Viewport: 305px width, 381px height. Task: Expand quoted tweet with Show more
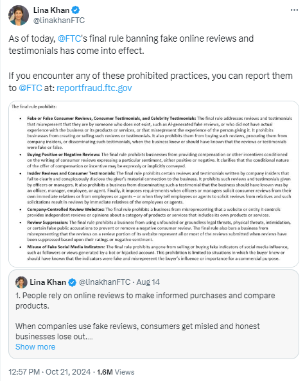coord(35,347)
